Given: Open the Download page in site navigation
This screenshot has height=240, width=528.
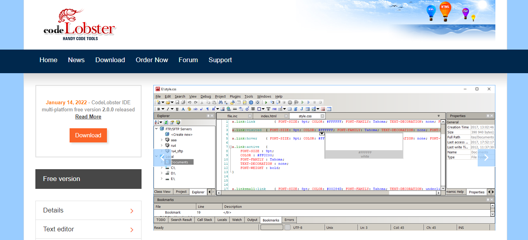Looking at the screenshot, I should tap(110, 60).
